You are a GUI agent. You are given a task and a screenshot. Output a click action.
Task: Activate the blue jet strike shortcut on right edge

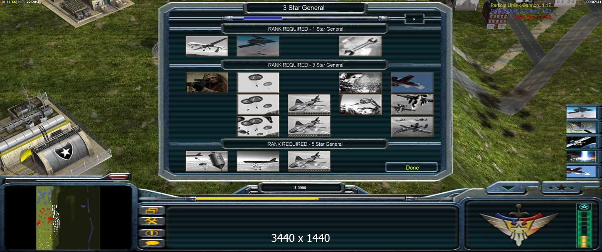point(581,171)
